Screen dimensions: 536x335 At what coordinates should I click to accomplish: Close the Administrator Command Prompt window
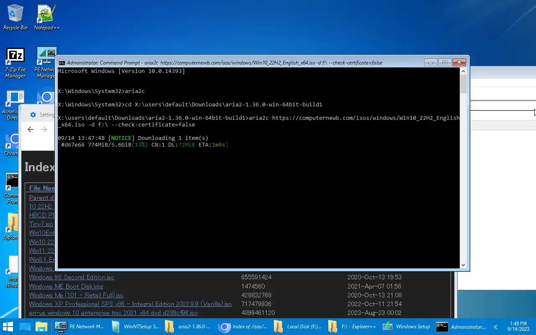[x=459, y=62]
